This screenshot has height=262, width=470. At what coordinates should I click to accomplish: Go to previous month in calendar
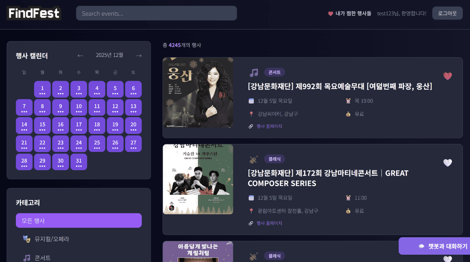80,56
